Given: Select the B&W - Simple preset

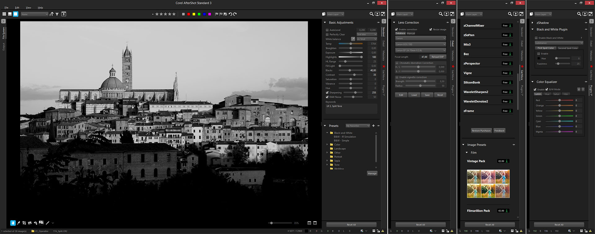Looking at the screenshot, I should click(x=341, y=141).
